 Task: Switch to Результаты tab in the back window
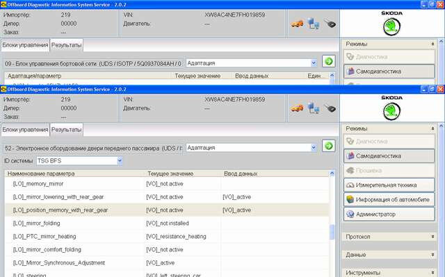67,45
